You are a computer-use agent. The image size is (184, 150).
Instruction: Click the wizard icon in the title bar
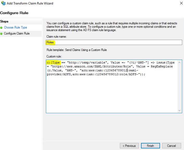click(x=4, y=3)
